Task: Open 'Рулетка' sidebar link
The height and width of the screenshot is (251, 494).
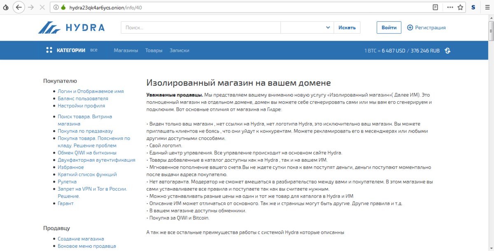Action: click(67, 181)
